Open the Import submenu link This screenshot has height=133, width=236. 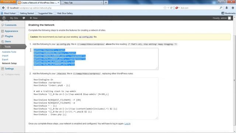[x=5, y=56]
